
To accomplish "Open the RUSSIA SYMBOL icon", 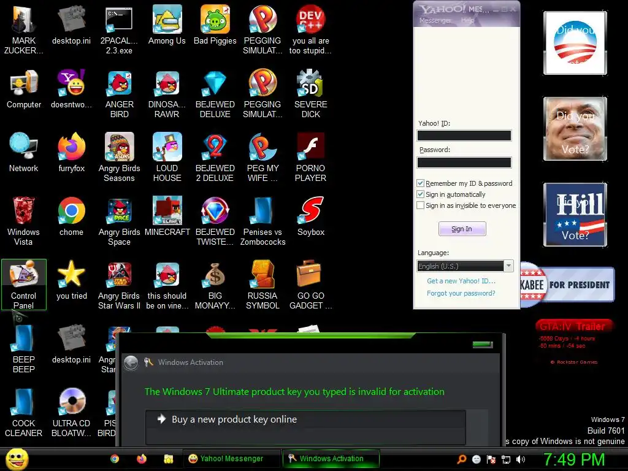I will (262, 285).
